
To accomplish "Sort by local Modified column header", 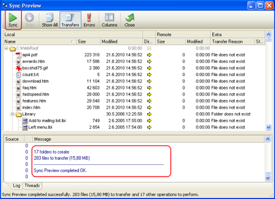I will pos(121,42).
